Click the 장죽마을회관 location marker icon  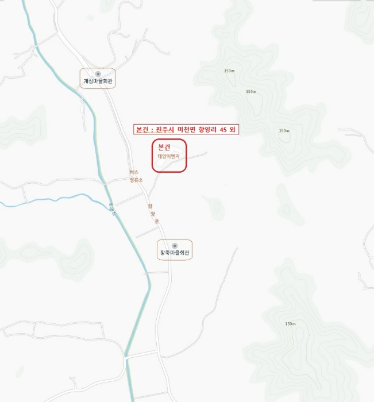coord(175,246)
